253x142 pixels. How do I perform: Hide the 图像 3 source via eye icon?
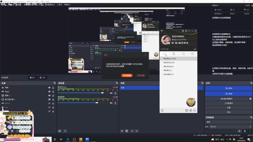(x=49, y=96)
